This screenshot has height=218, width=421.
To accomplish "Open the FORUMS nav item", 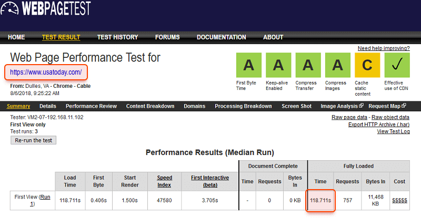I will coord(167,37).
